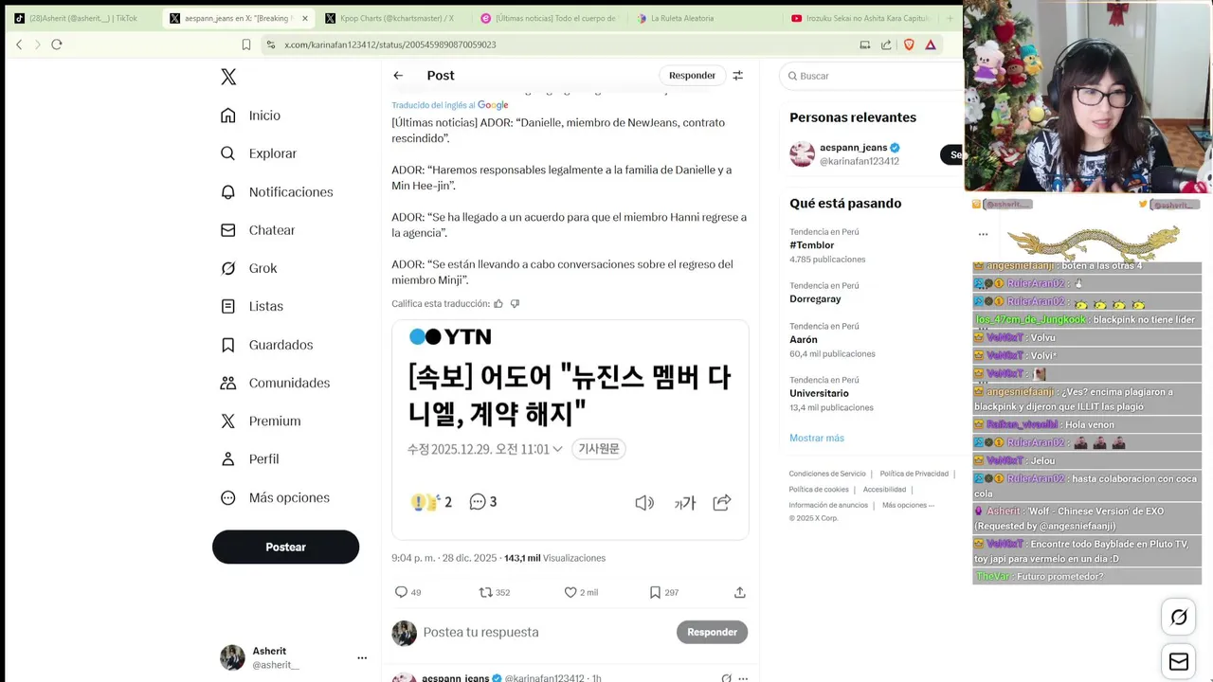
Task: Open aespann_jeans reply author name
Action: click(x=455, y=678)
